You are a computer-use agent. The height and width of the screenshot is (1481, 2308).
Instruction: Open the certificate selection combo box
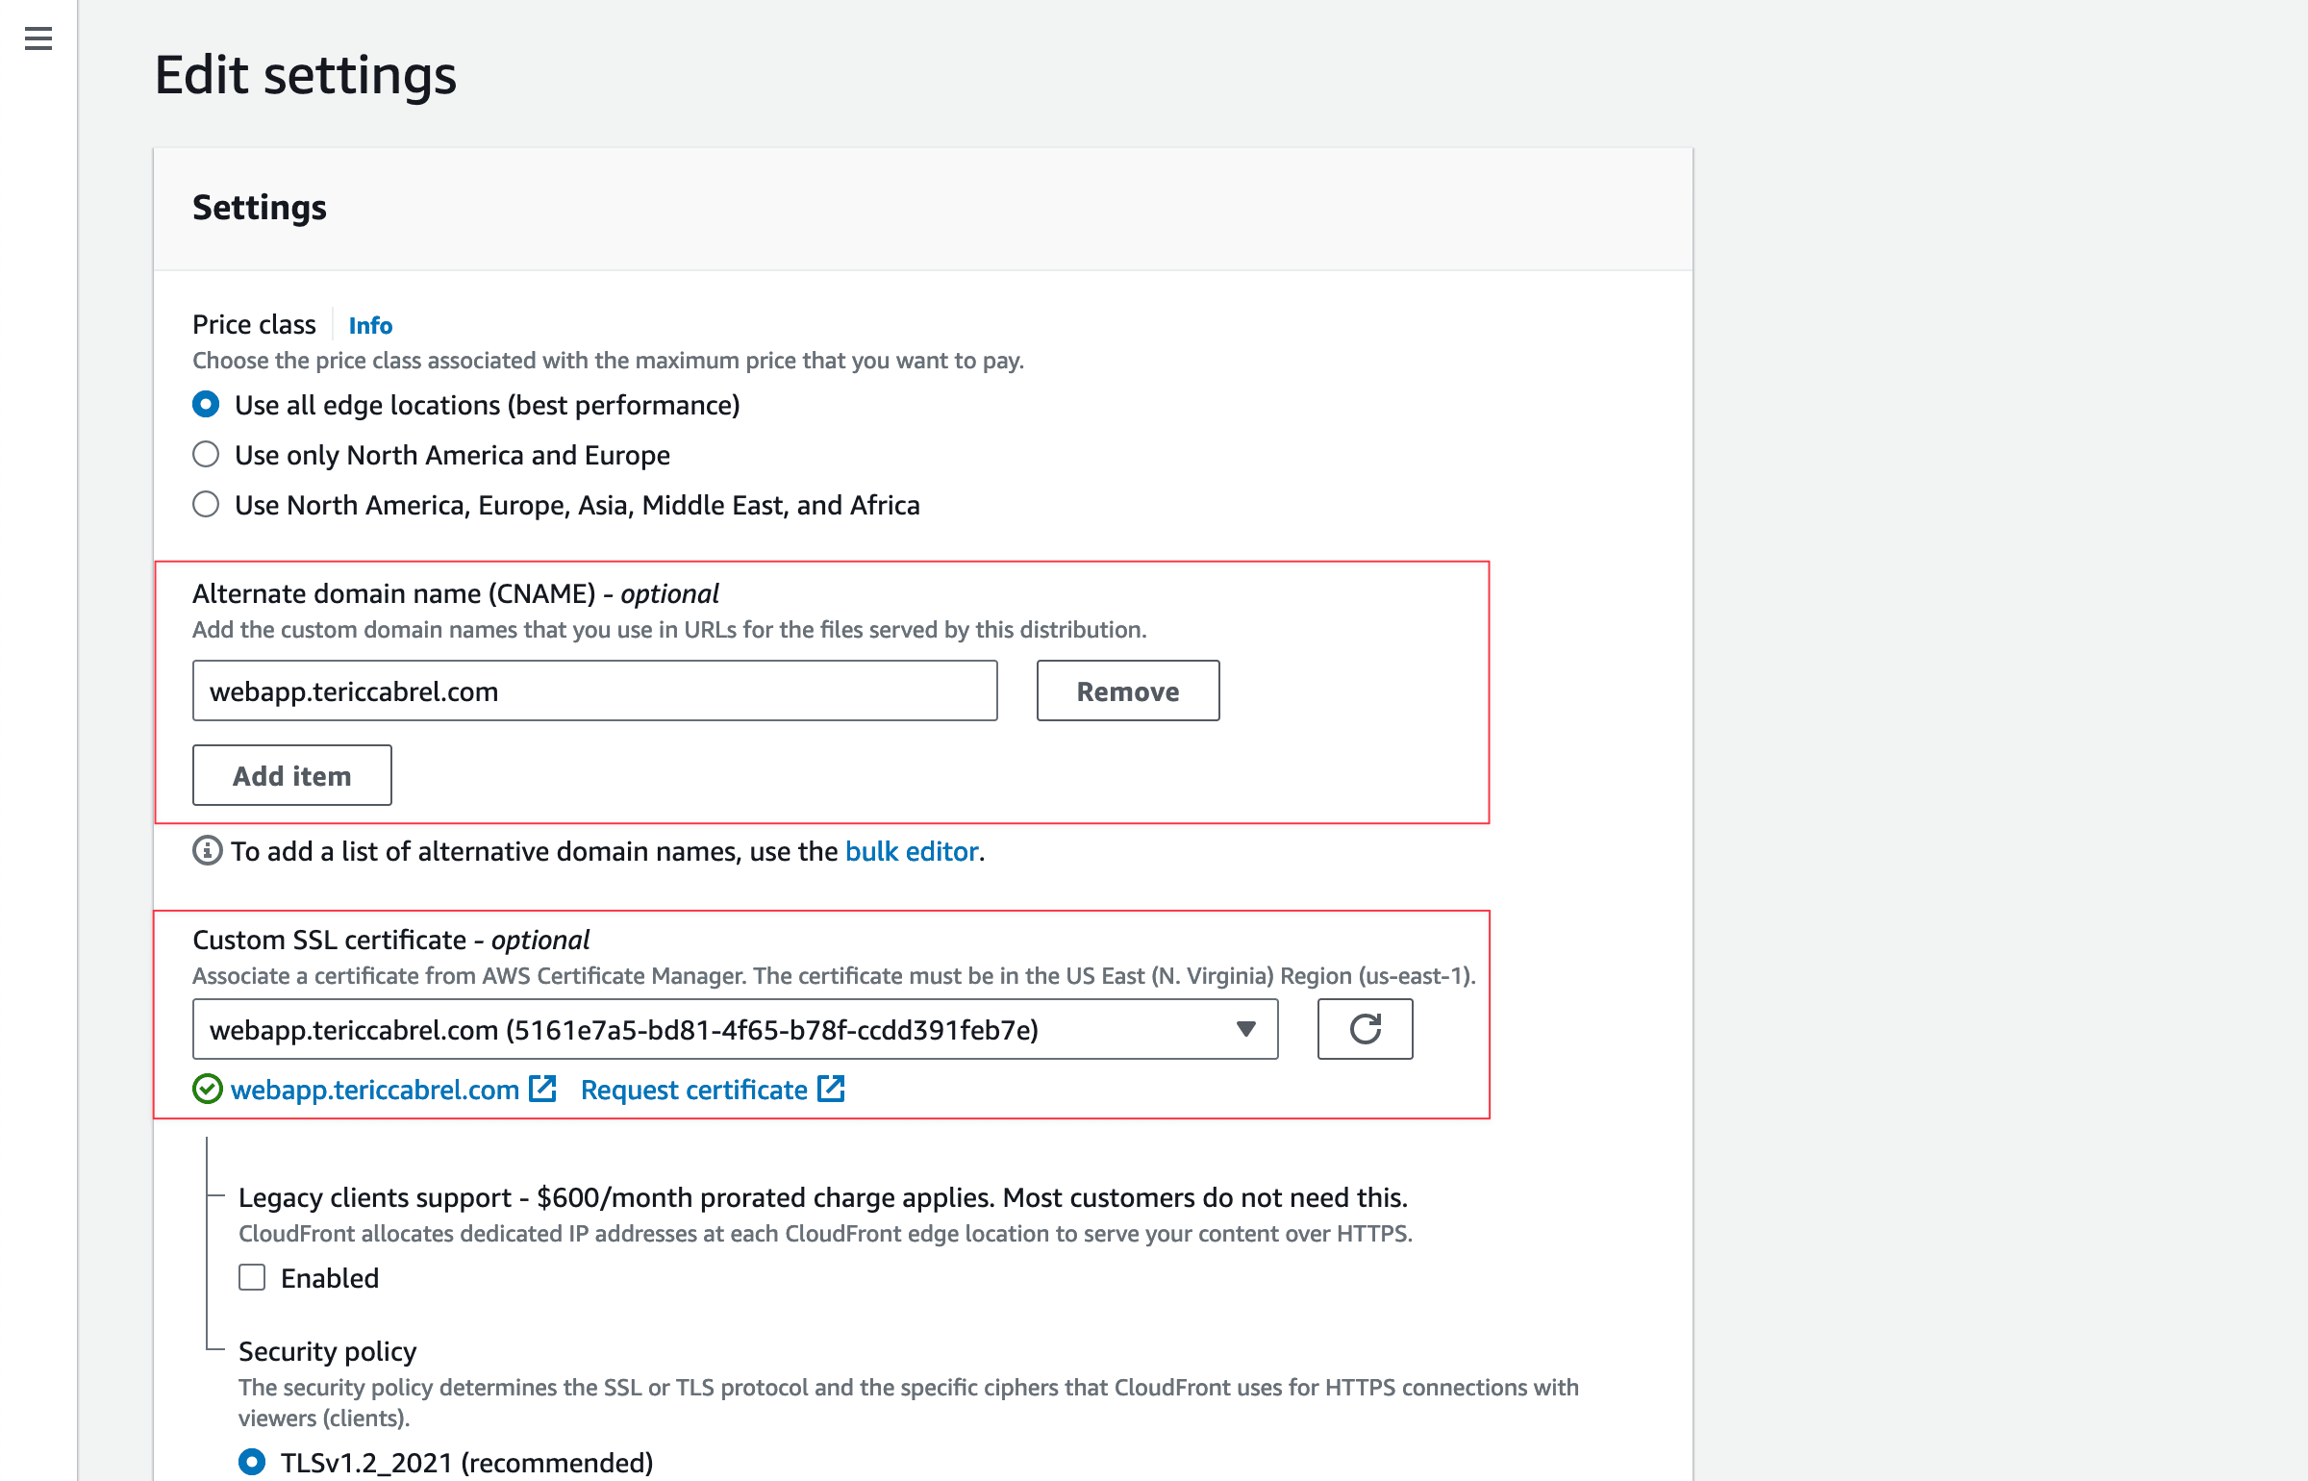click(x=736, y=1028)
